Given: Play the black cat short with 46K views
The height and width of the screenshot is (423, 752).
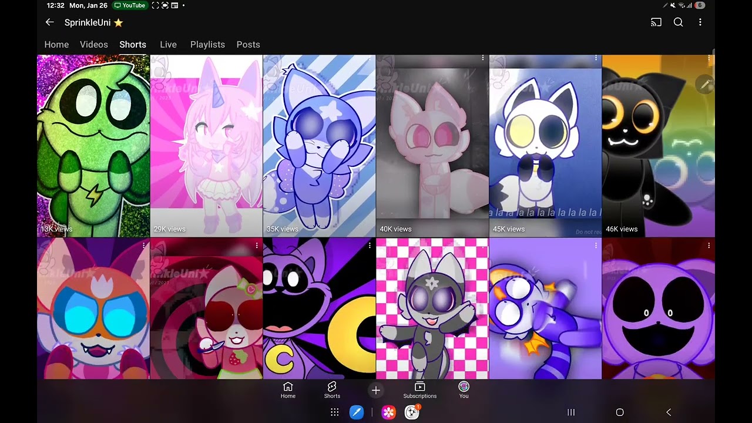Looking at the screenshot, I should (659, 146).
